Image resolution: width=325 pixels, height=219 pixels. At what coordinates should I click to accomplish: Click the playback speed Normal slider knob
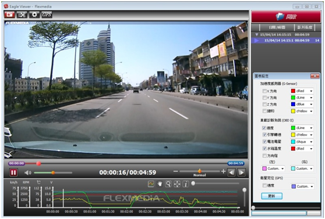pyautogui.click(x=200, y=171)
